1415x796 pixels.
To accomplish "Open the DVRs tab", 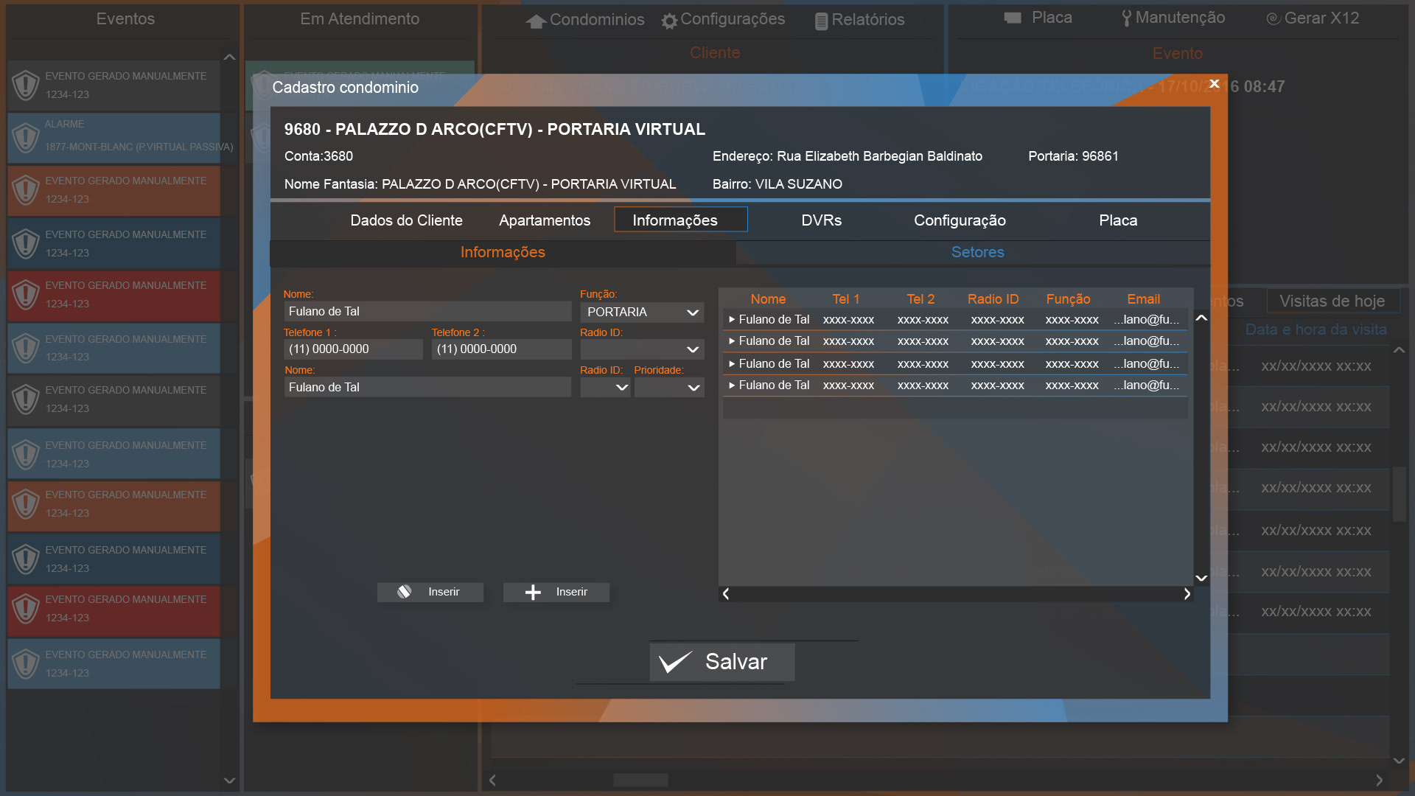I will [x=821, y=220].
